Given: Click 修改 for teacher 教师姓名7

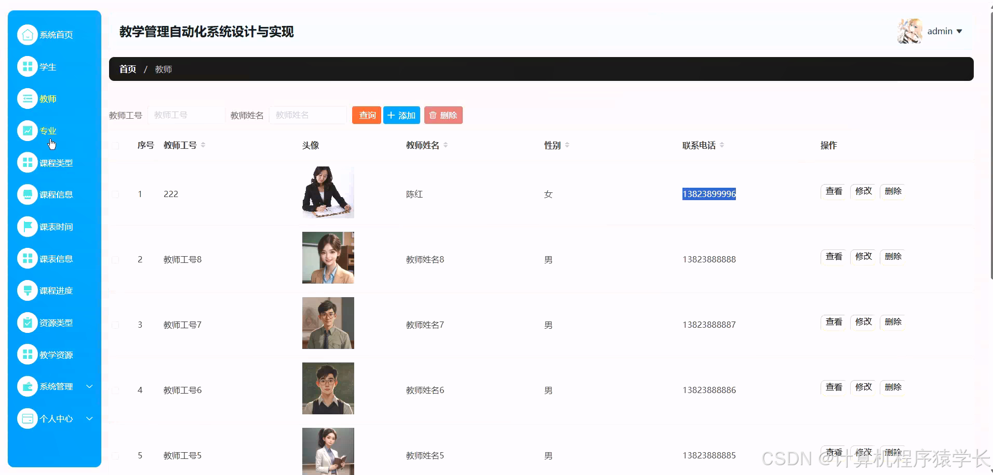Looking at the screenshot, I should (x=863, y=322).
